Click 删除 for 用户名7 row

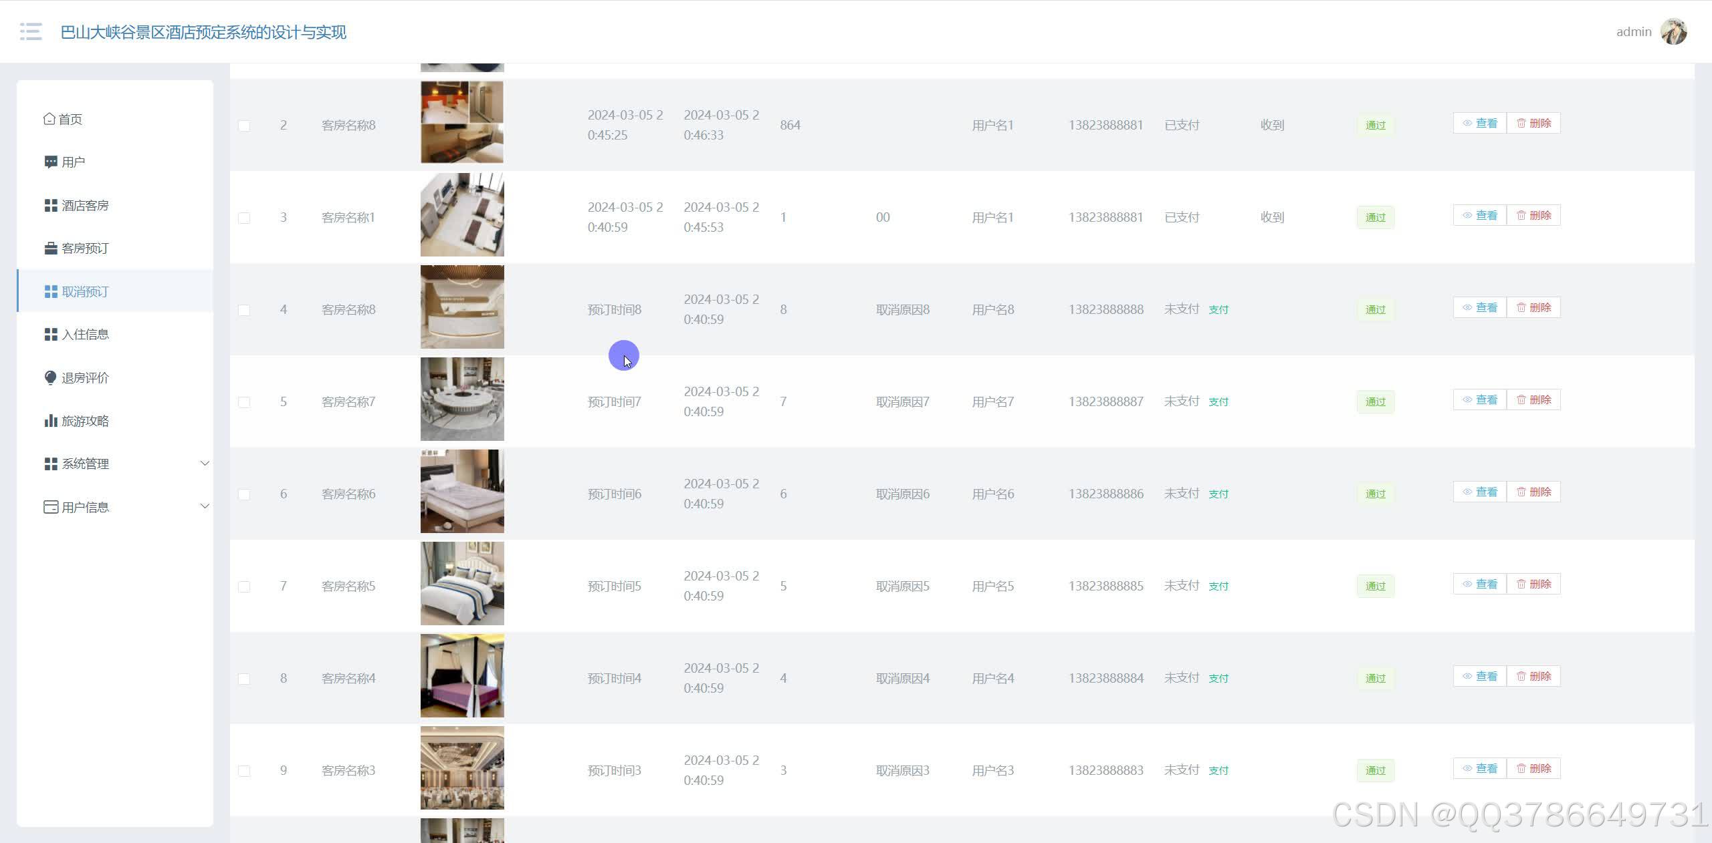[1533, 399]
